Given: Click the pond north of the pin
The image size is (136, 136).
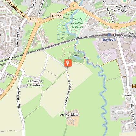Looking at the screenshot, I should 77,57.
